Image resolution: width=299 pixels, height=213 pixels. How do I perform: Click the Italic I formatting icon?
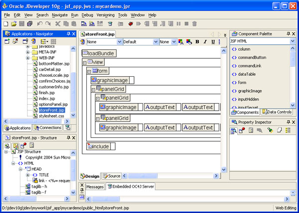pos(205,42)
